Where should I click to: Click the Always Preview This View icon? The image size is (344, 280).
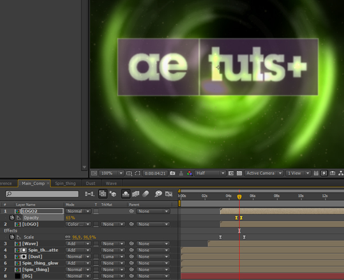(x=94, y=173)
